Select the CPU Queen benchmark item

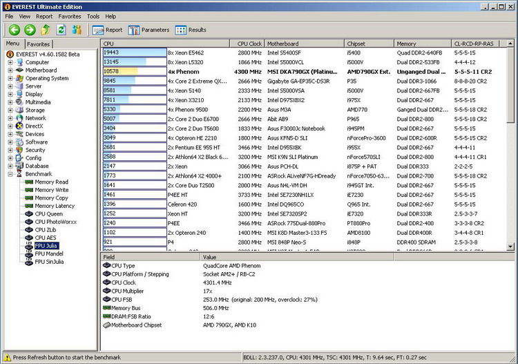point(49,214)
